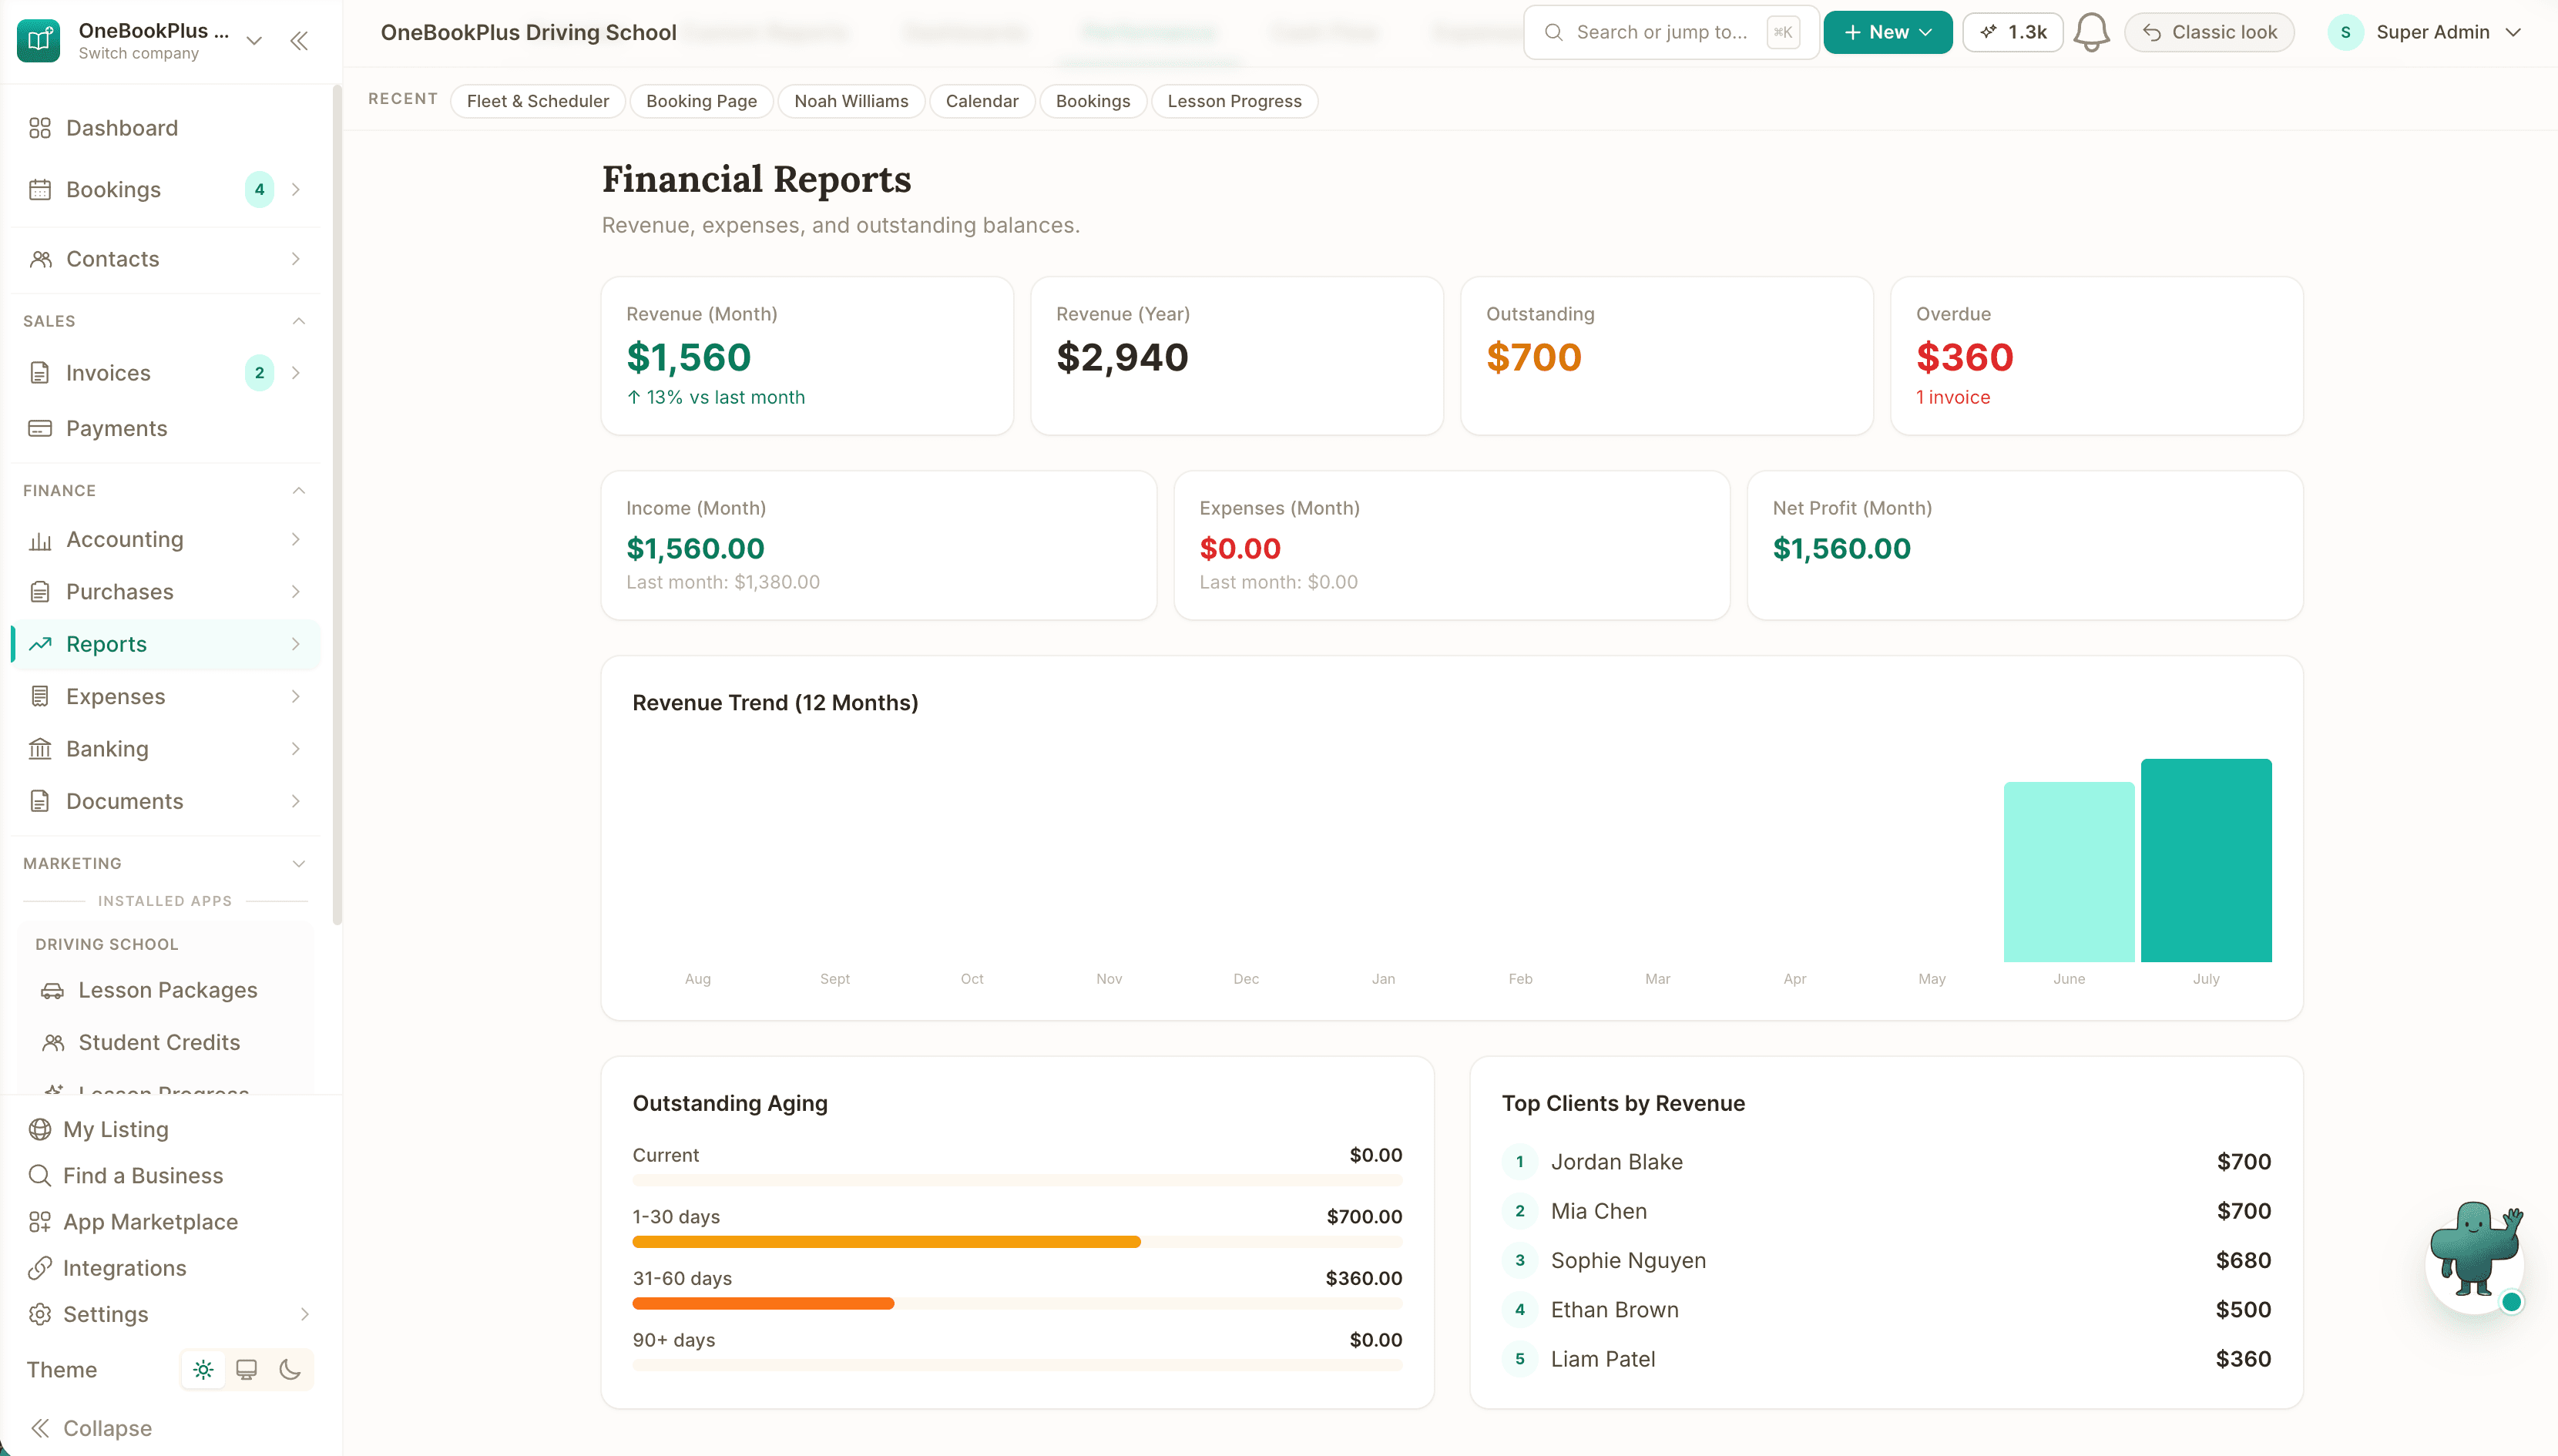Click the Lesson Packages car icon
2558x1456 pixels.
coord(52,990)
